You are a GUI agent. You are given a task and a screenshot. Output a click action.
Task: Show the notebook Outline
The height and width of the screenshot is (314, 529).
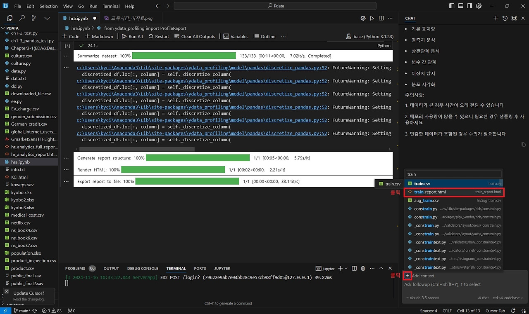[x=264, y=36]
